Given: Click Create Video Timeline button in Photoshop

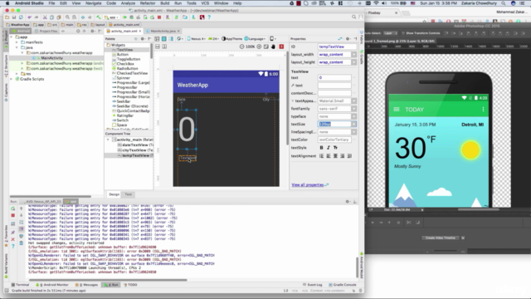Looking at the screenshot, I should [441, 238].
